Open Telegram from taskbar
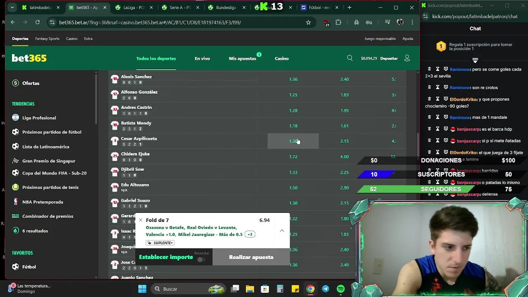This screenshot has height=297, width=528. [325, 289]
